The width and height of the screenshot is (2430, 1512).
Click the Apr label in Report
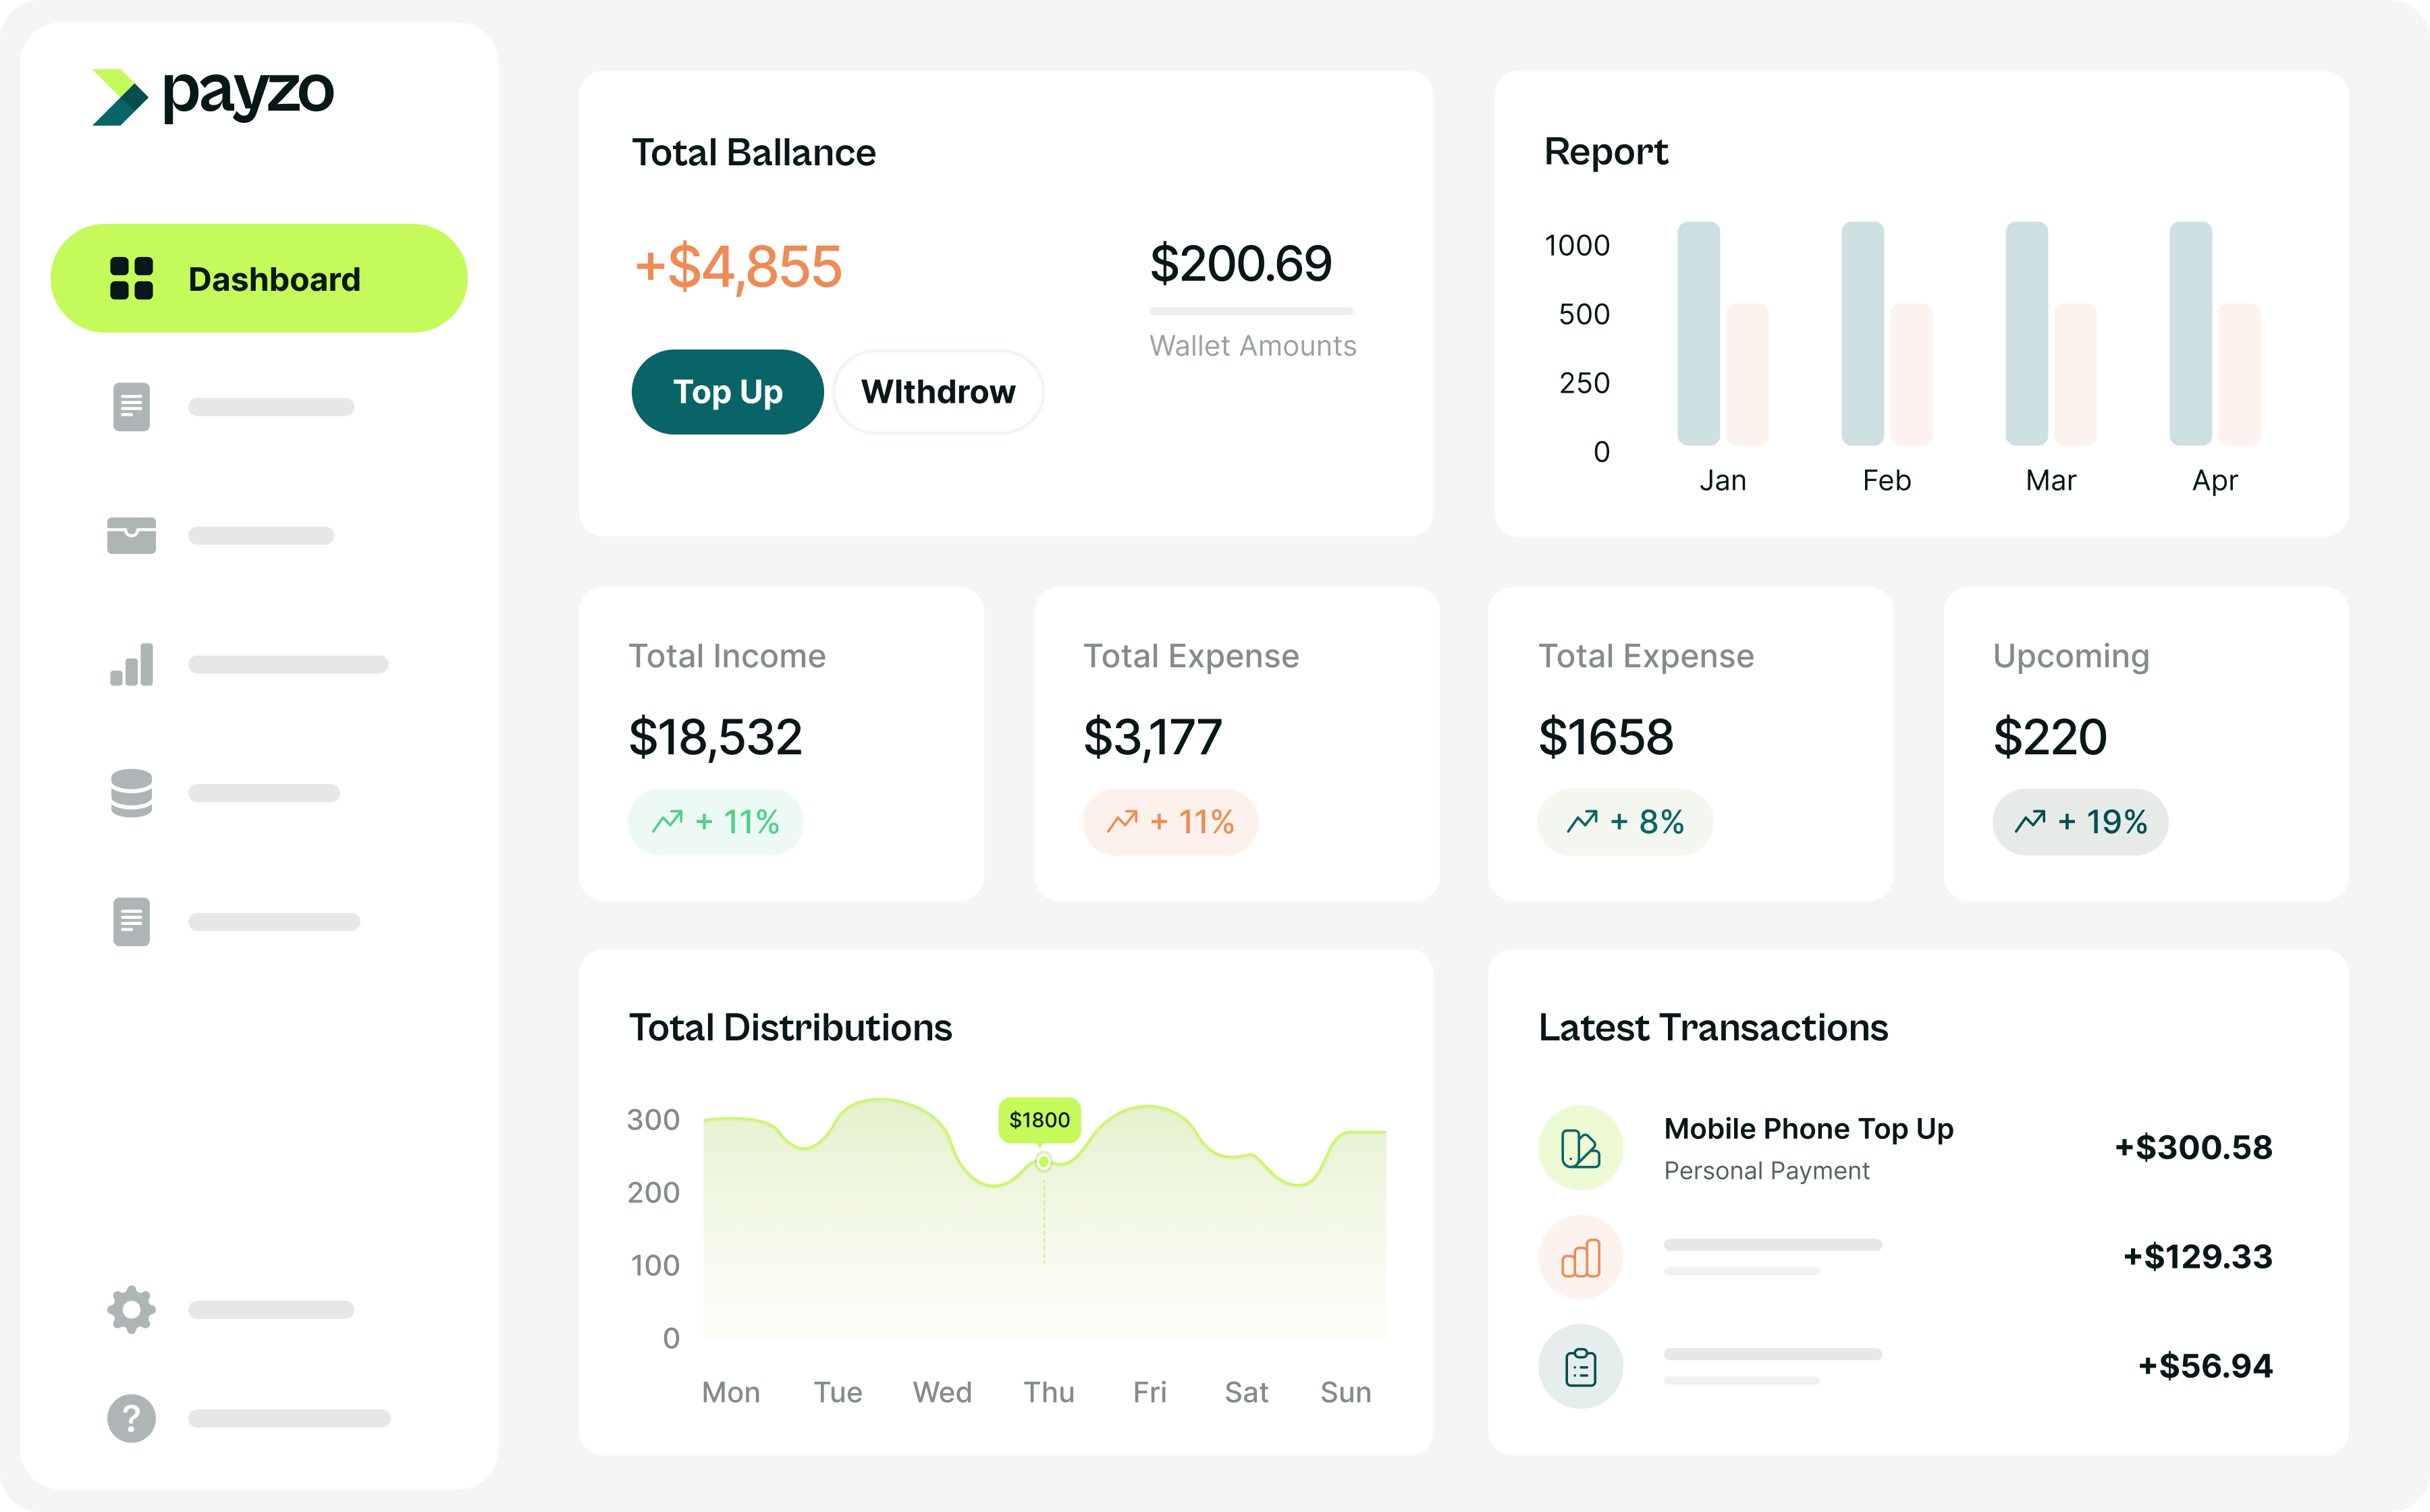[2214, 481]
